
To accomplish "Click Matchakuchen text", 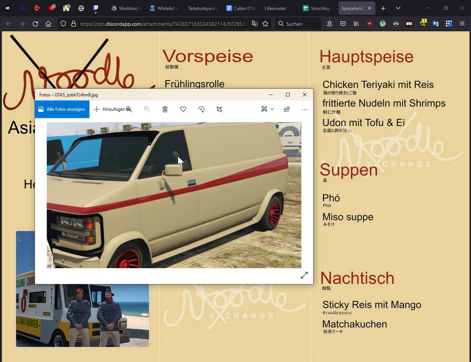I will point(354,324).
